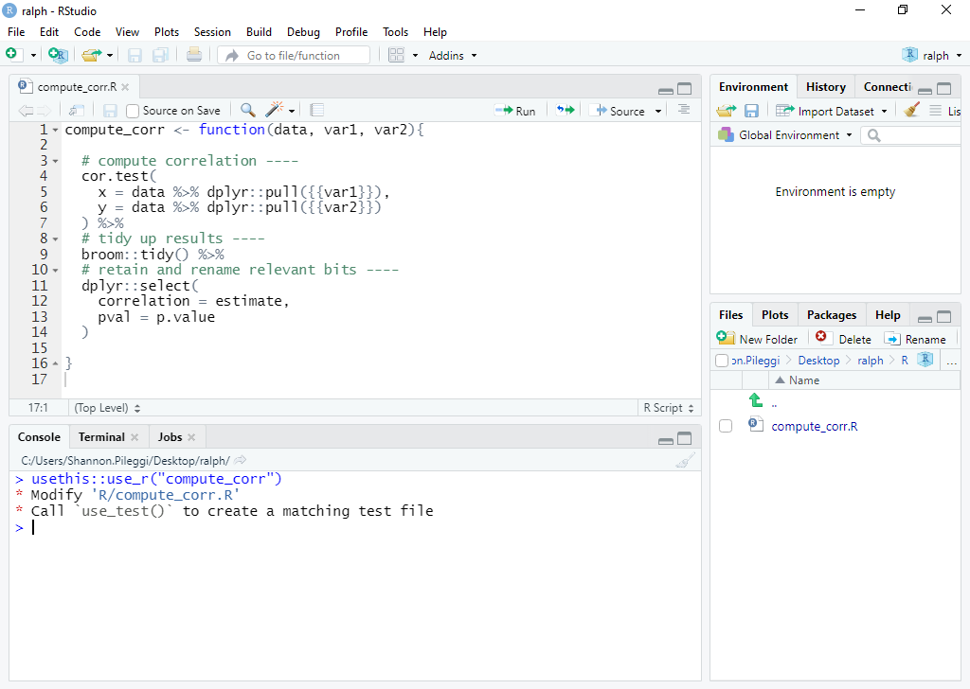
Task: Click the Save All icon
Action: click(160, 55)
